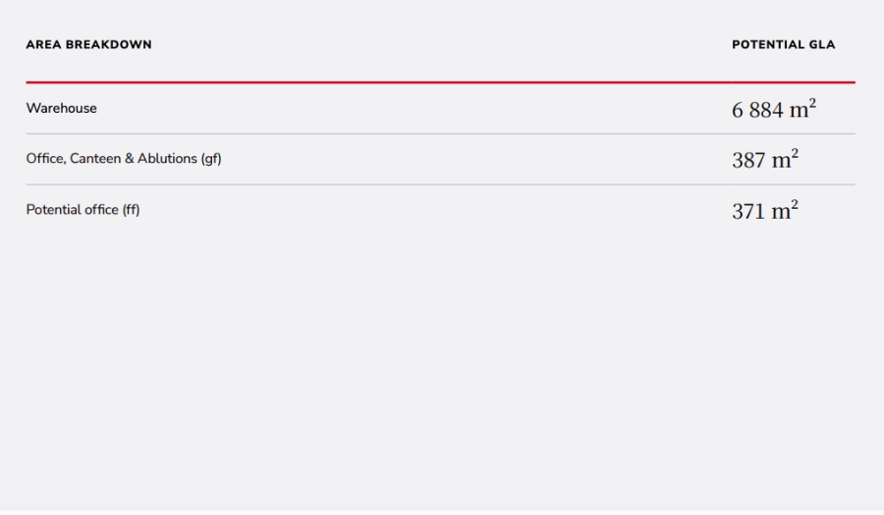Click the 387 m² area value

point(764,160)
